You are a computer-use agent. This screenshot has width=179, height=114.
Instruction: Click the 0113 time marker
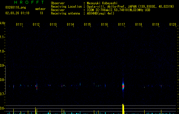pos(53,25)
